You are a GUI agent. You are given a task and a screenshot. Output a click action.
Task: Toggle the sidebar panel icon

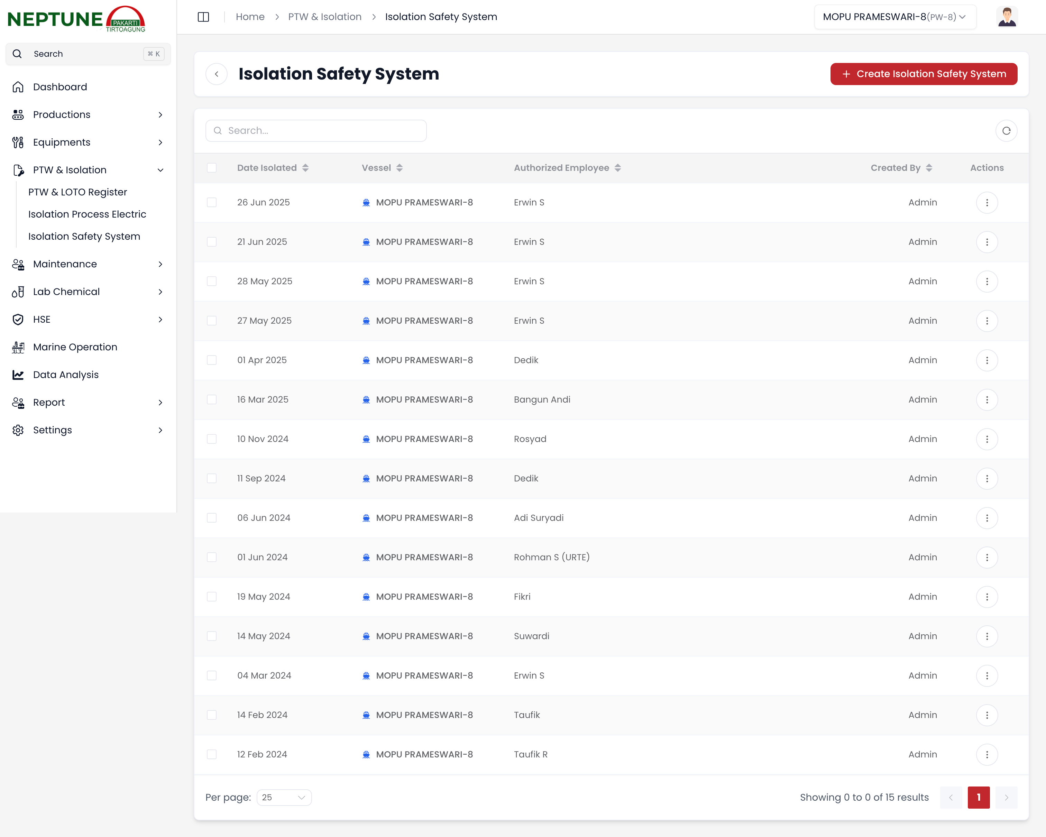pos(203,17)
